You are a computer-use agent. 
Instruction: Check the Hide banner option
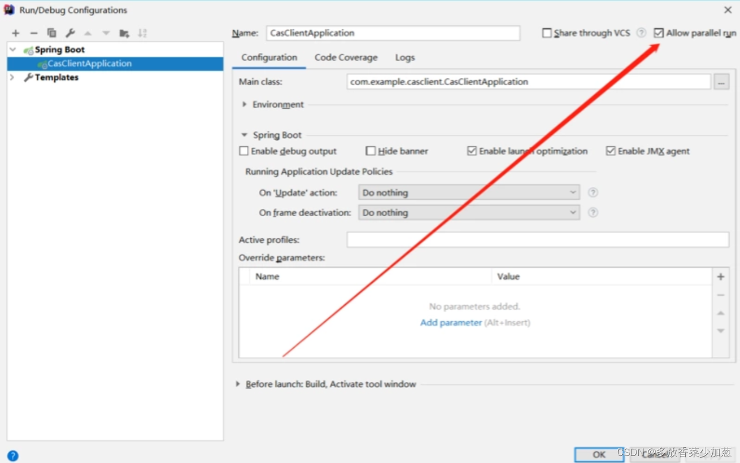pyautogui.click(x=371, y=151)
